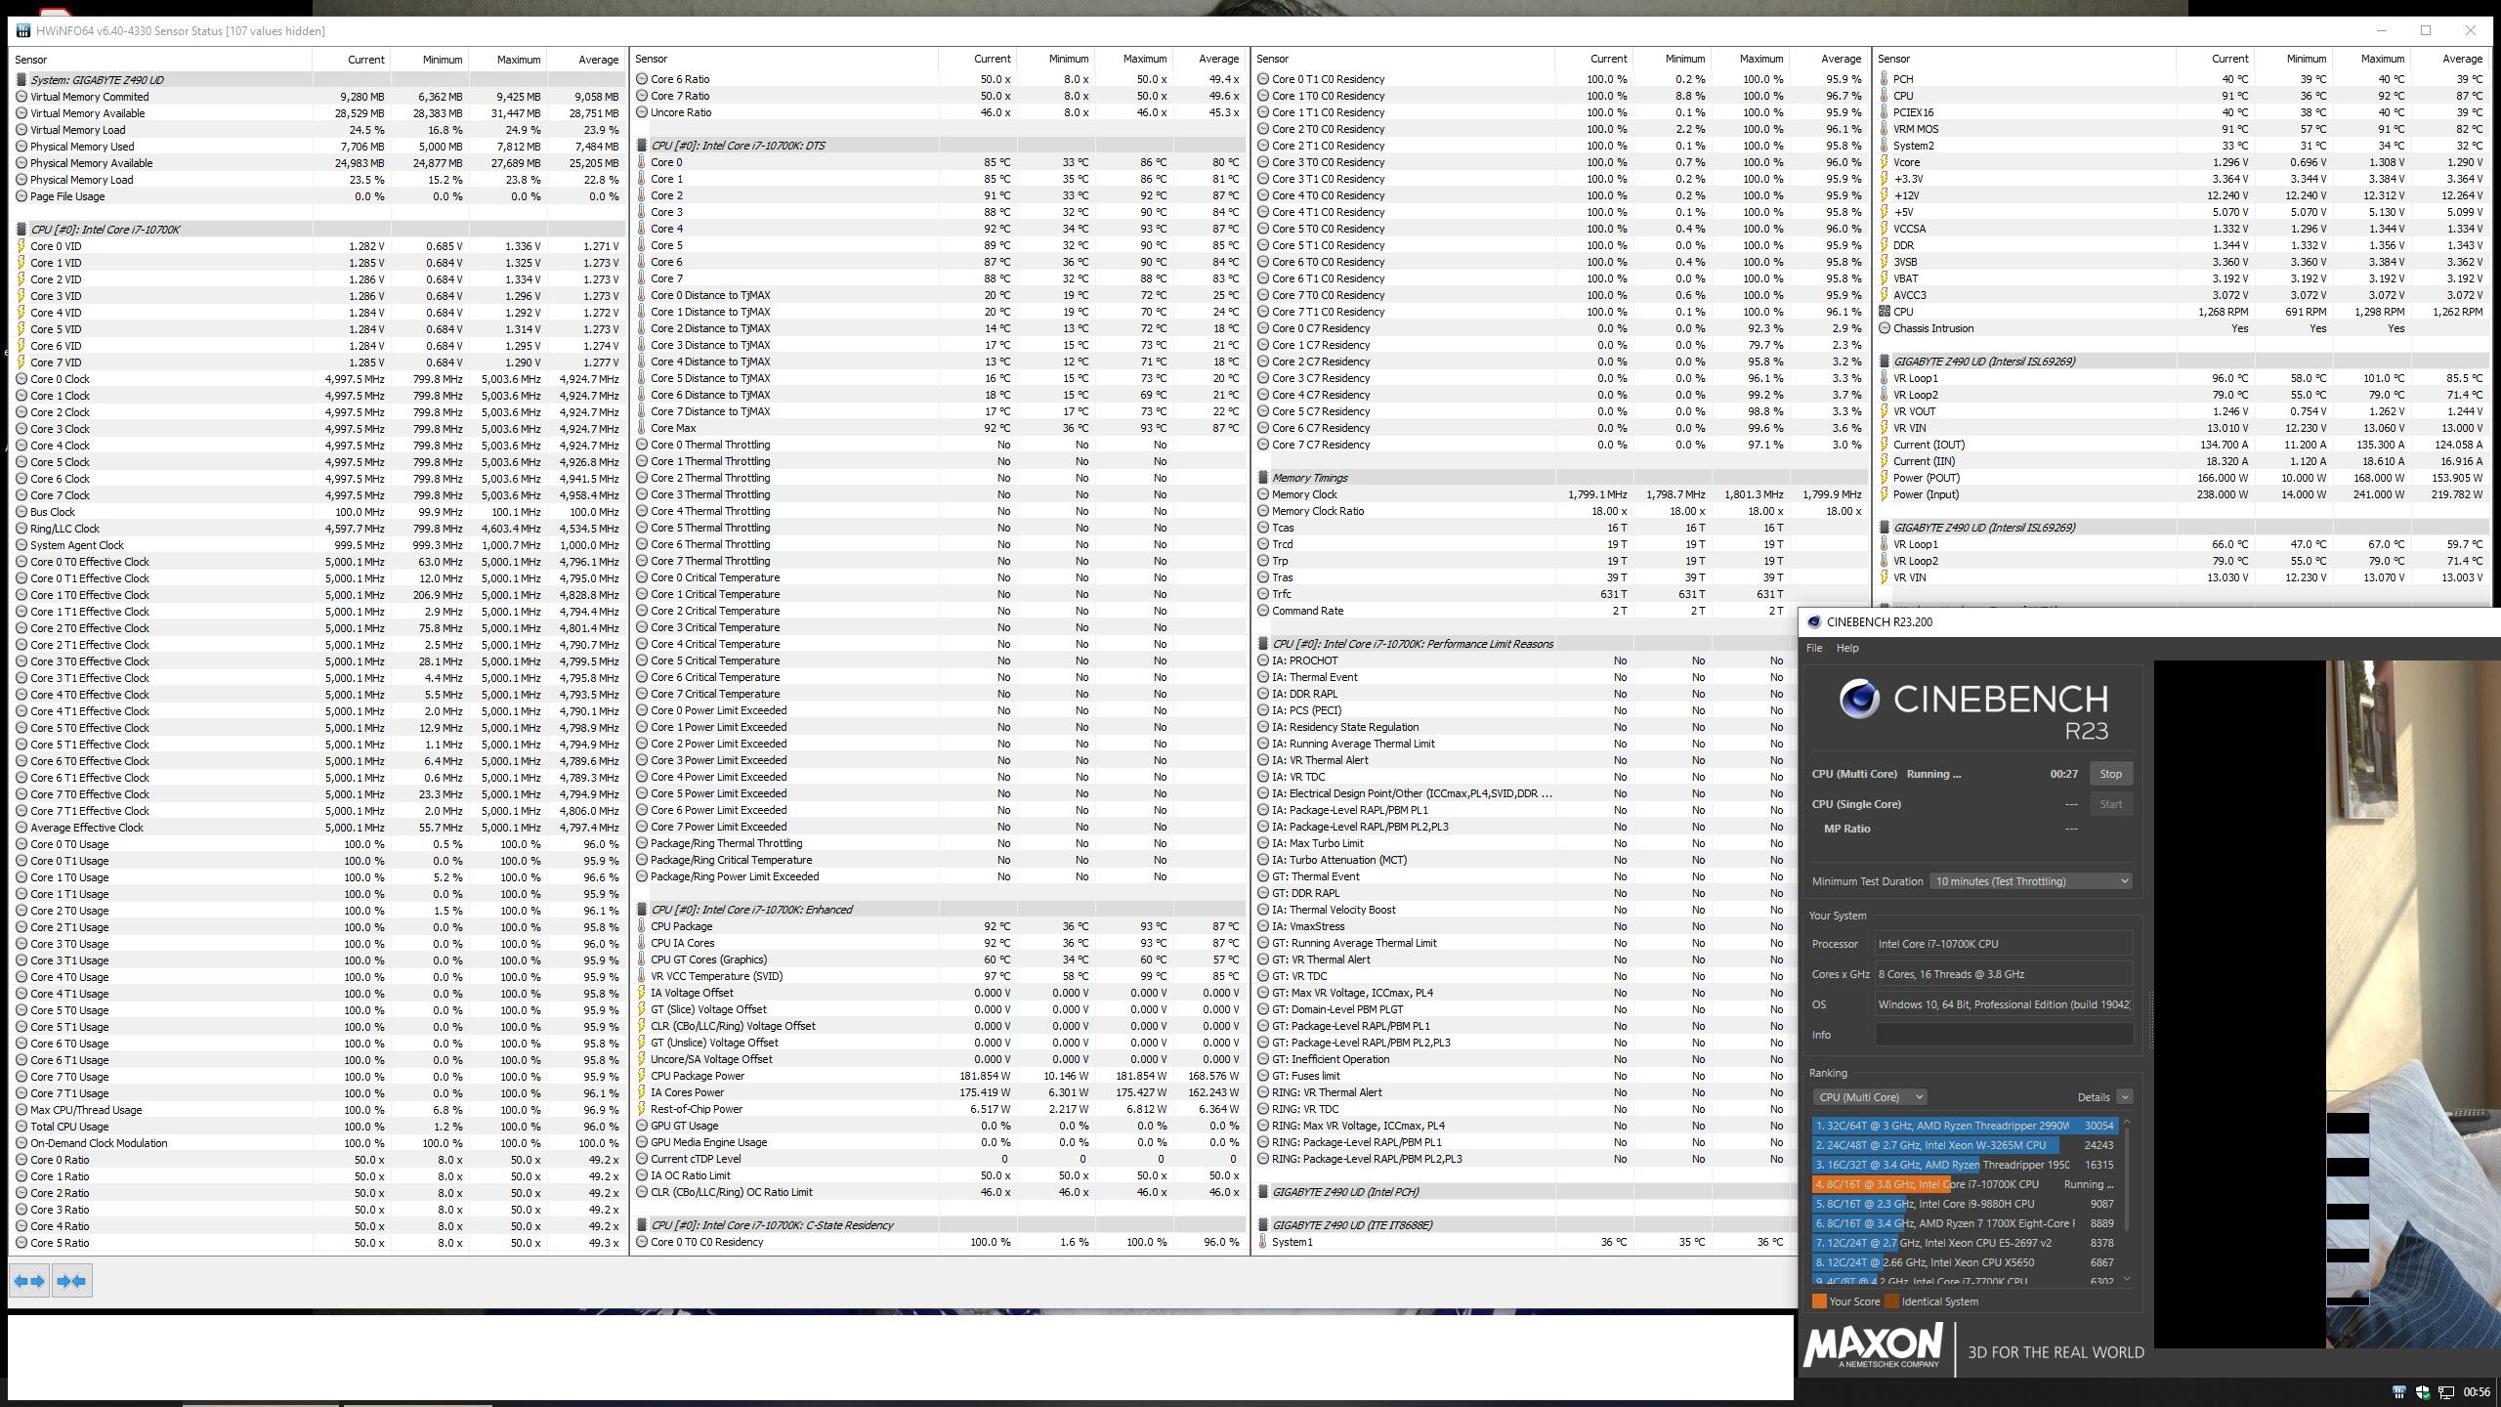The image size is (2501, 1407).
Task: Click the Memory Timings group icon
Action: tap(1263, 478)
